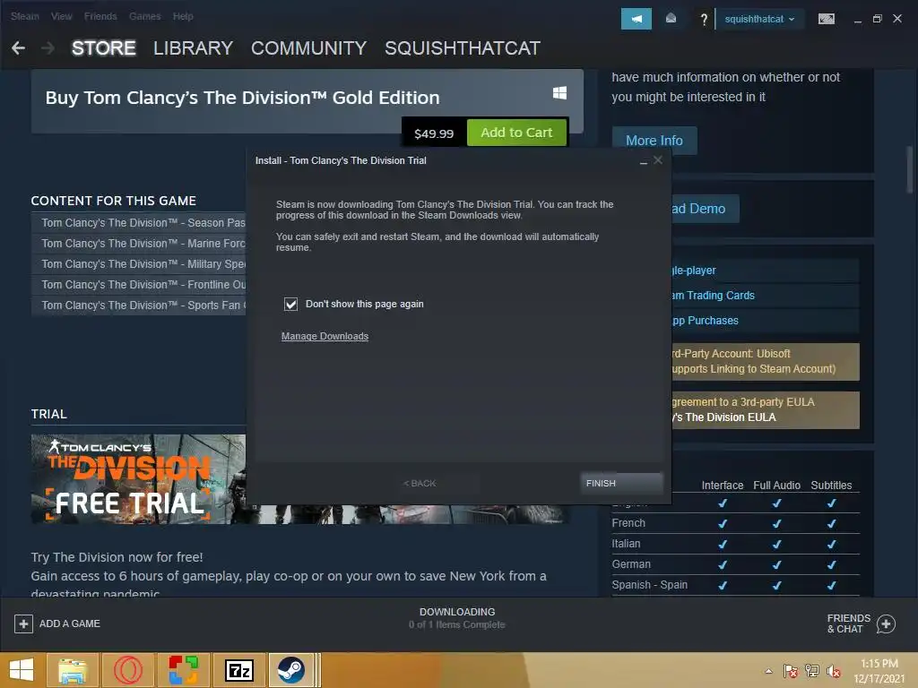Close the Install dialog with X
Screen dimensions: 918x688
tap(658, 160)
